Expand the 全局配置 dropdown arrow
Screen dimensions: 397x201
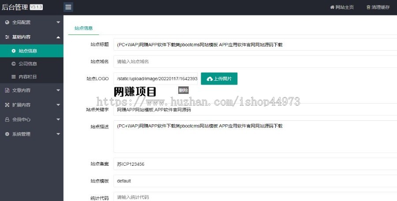(58, 22)
